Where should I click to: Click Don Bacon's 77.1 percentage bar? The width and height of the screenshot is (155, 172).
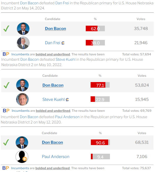point(100,85)
